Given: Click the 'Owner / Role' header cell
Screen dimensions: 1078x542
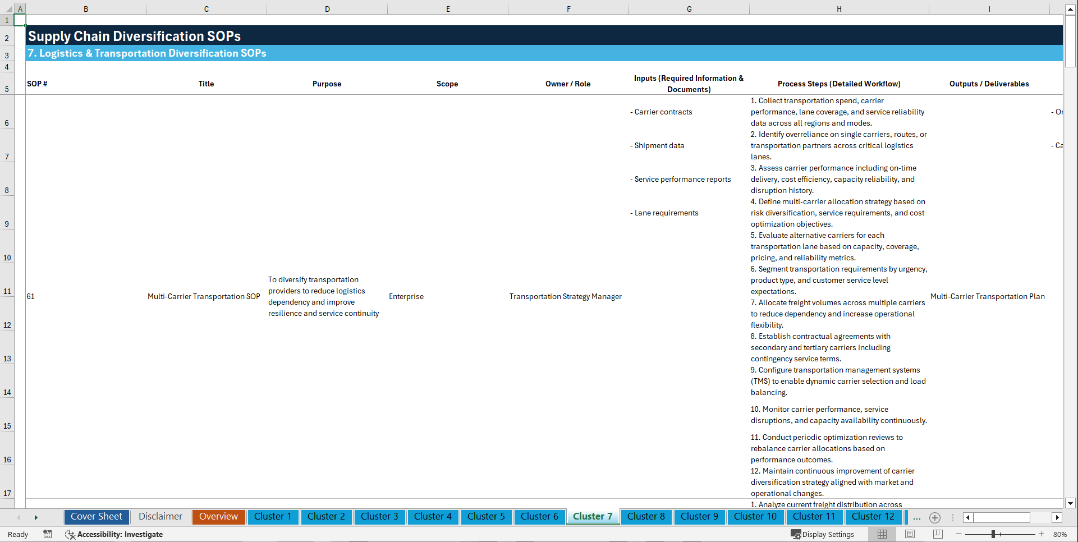Looking at the screenshot, I should pos(568,84).
